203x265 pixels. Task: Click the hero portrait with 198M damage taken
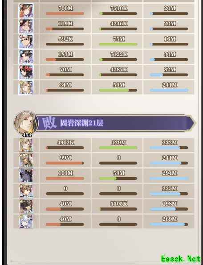click(26, 206)
